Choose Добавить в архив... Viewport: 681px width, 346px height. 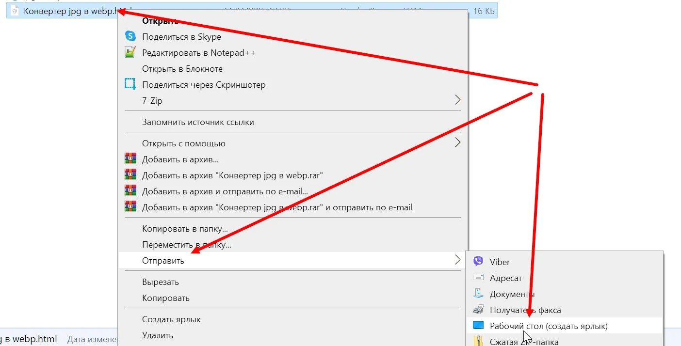pos(180,159)
